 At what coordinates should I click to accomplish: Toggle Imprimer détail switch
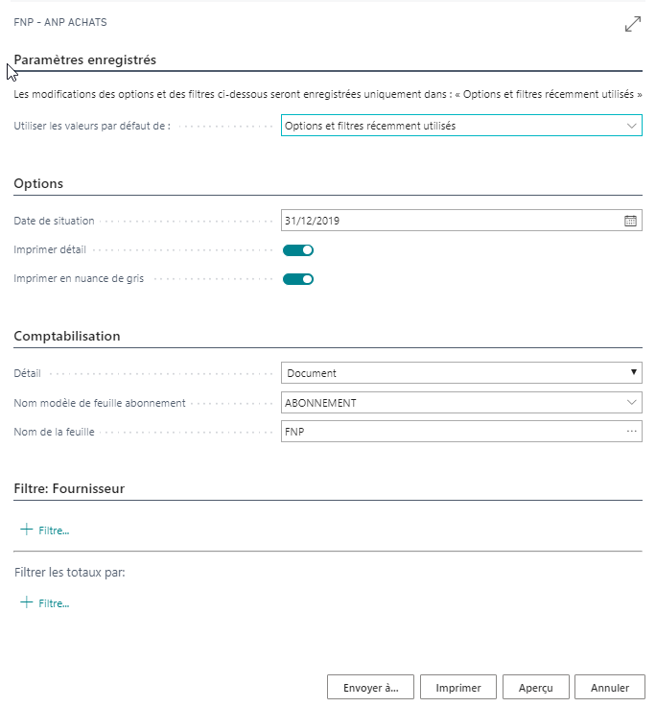pos(298,250)
